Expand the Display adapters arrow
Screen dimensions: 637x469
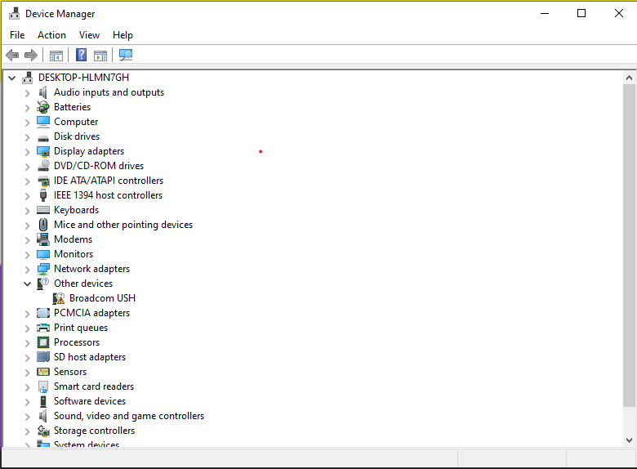[x=27, y=152]
